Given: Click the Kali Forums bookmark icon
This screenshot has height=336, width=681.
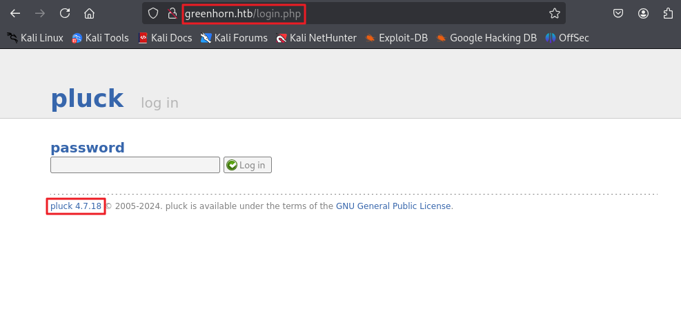Looking at the screenshot, I should pos(206,38).
